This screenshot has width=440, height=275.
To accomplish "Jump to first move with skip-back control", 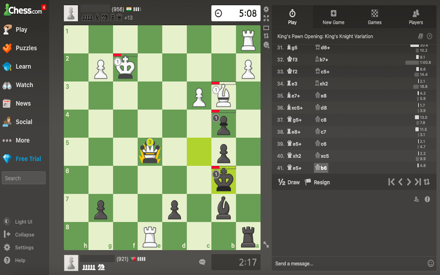I will (391, 182).
